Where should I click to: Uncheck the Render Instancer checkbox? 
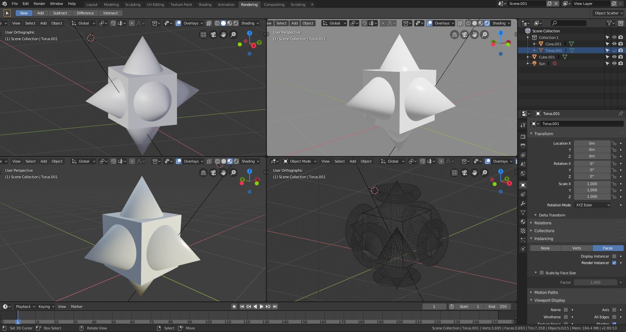coord(614,263)
